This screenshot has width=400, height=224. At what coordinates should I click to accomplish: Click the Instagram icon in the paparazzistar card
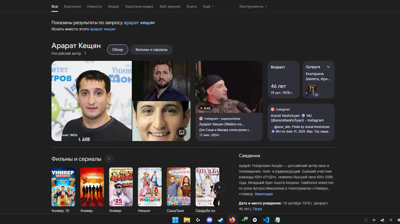[201, 118]
